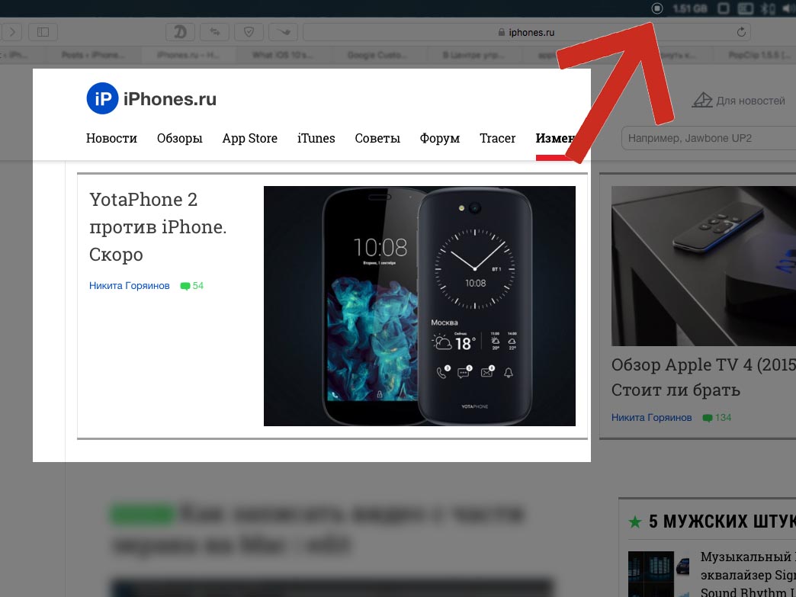796x597 pixels.
Task: Open the Обзоры section
Action: click(x=180, y=138)
